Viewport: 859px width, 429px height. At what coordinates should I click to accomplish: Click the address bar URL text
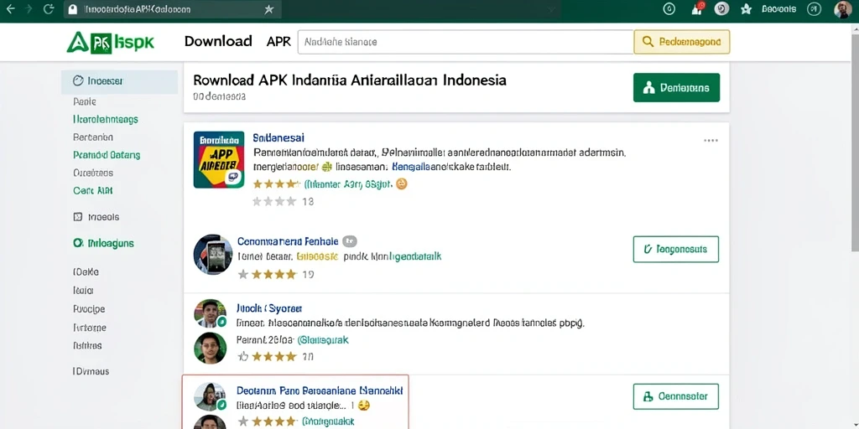click(138, 10)
